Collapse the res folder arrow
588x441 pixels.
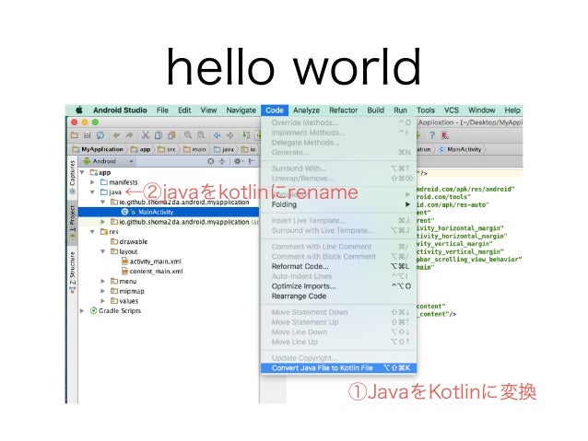pyautogui.click(x=92, y=232)
